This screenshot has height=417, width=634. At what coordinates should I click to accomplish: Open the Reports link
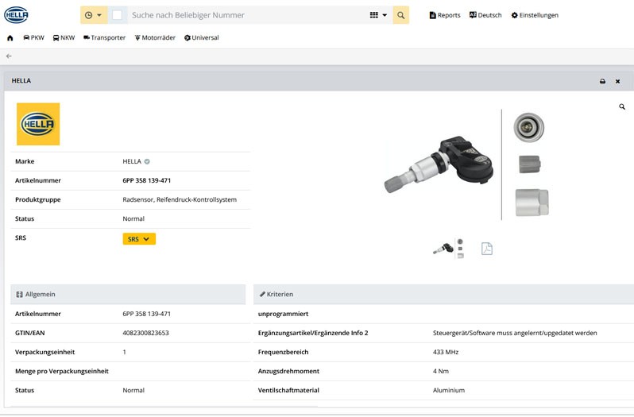pyautogui.click(x=444, y=15)
